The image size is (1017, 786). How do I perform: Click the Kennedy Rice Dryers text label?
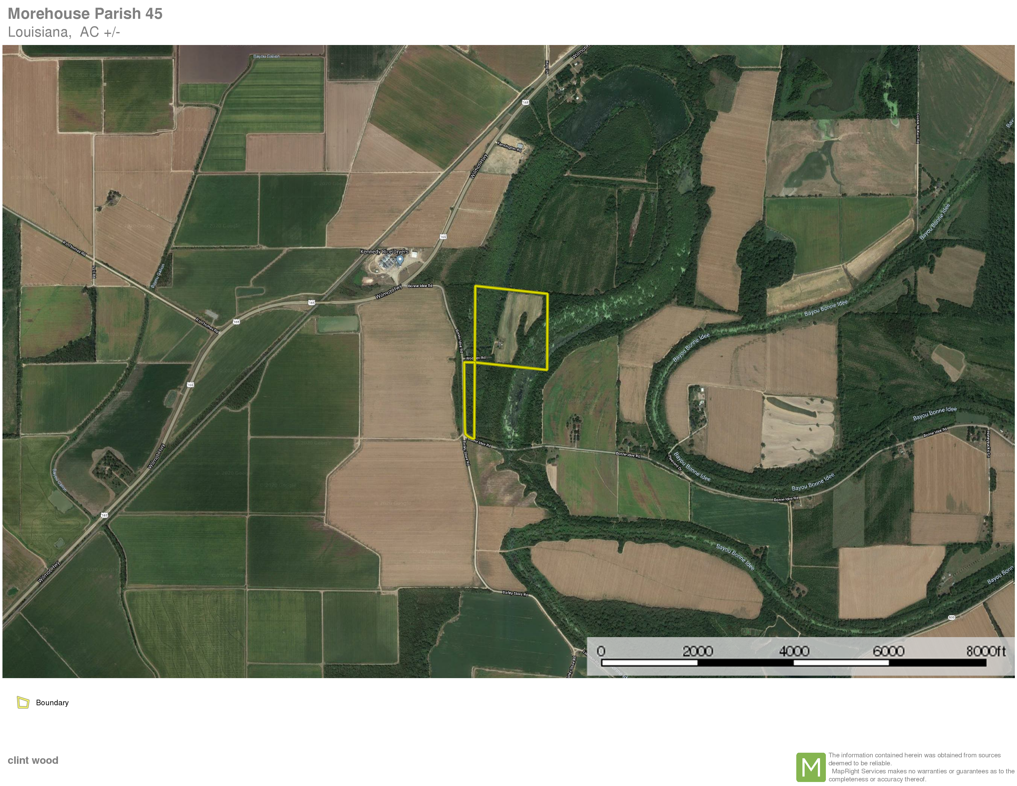384,252
